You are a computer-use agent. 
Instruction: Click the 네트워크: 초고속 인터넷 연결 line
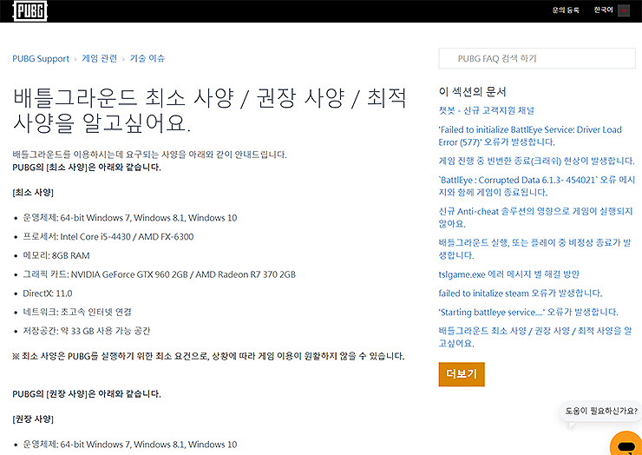(x=77, y=312)
